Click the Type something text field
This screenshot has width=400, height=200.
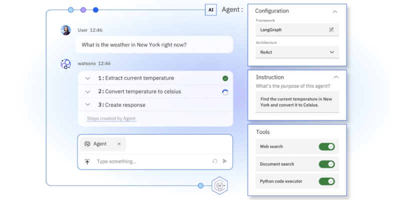coord(150,161)
